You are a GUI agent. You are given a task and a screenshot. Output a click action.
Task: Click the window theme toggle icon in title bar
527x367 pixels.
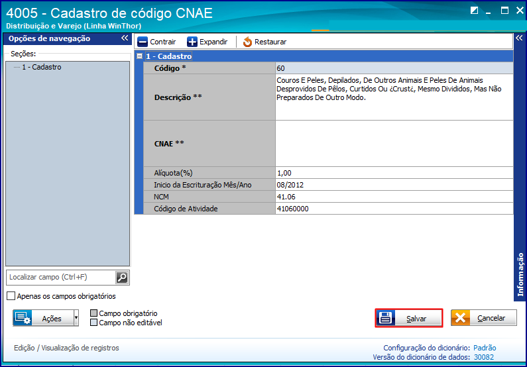click(x=474, y=11)
